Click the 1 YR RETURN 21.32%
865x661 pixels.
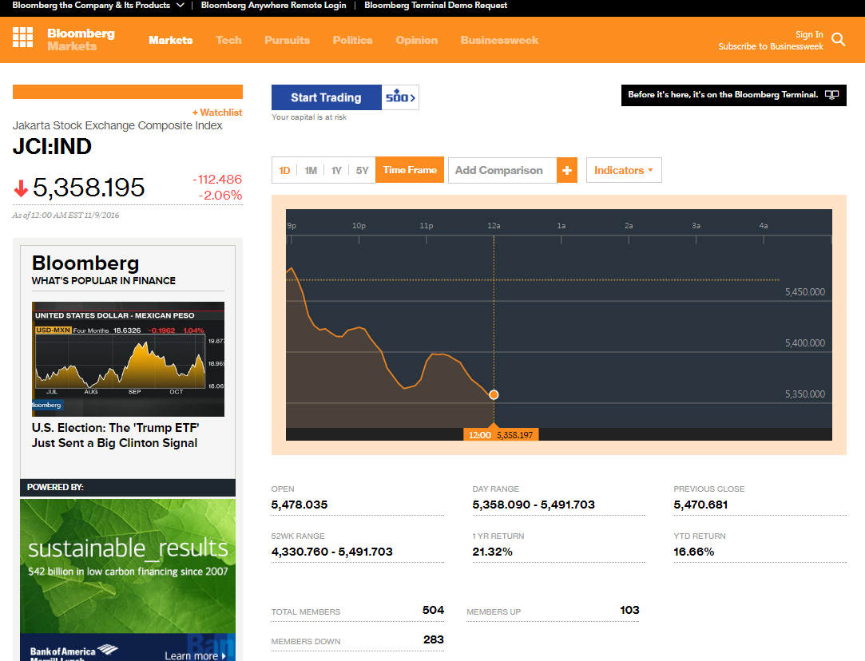point(493,552)
